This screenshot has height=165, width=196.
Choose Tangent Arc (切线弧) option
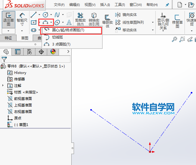(72, 37)
